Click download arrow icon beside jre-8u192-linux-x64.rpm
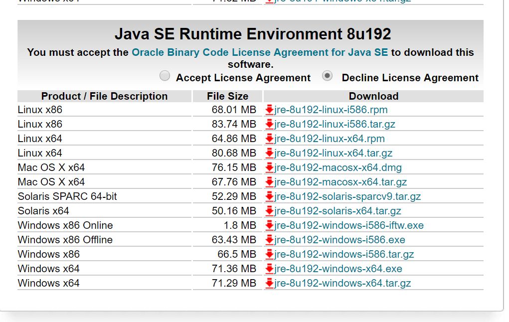Viewport: 509px width, 322px height. [269, 139]
